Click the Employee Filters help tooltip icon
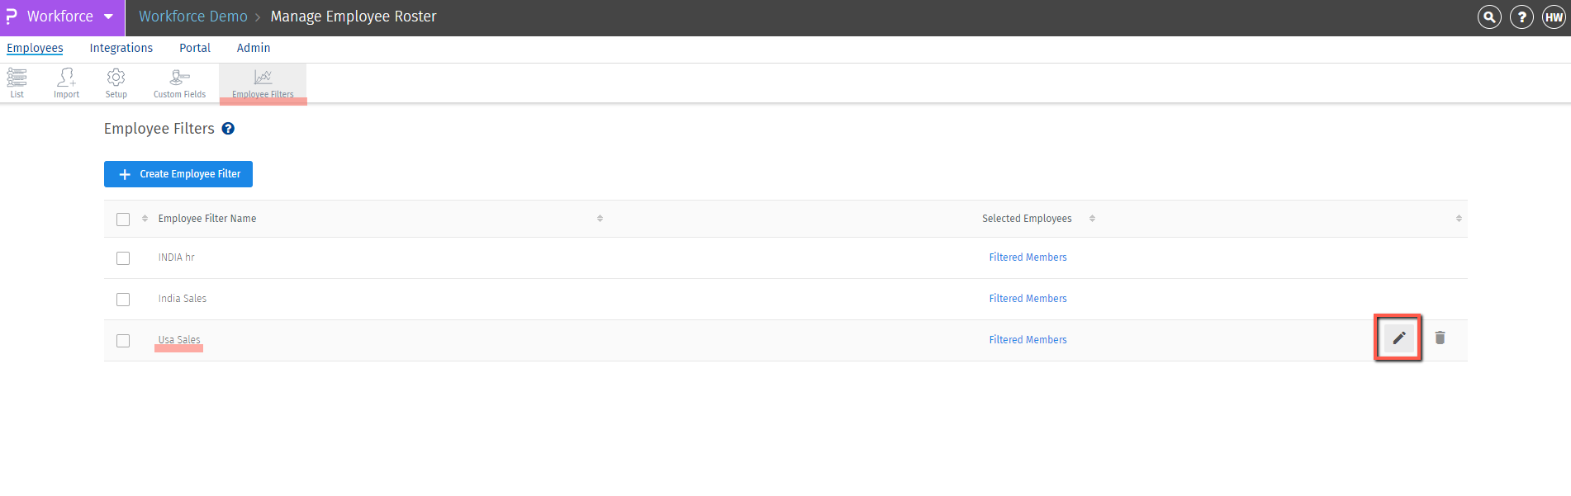The image size is (1571, 496). tap(228, 129)
